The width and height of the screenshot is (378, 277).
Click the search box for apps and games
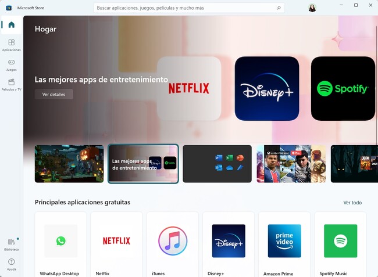pos(189,8)
